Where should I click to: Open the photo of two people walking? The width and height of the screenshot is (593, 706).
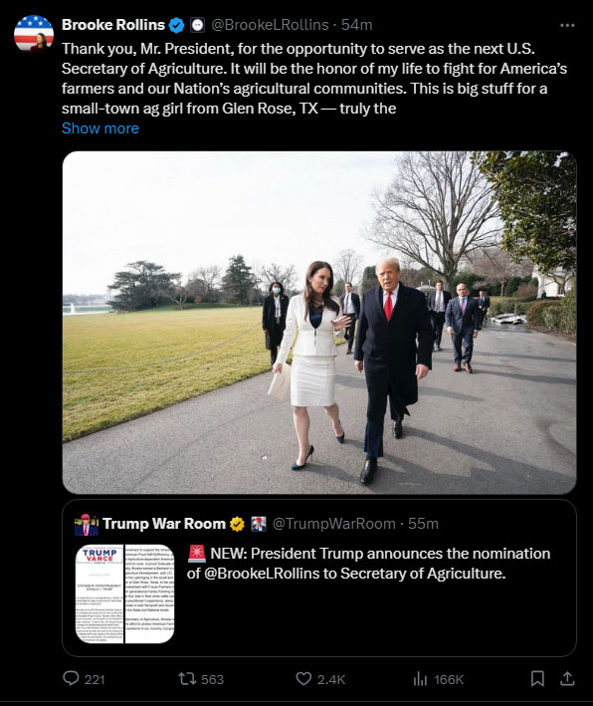point(319,323)
